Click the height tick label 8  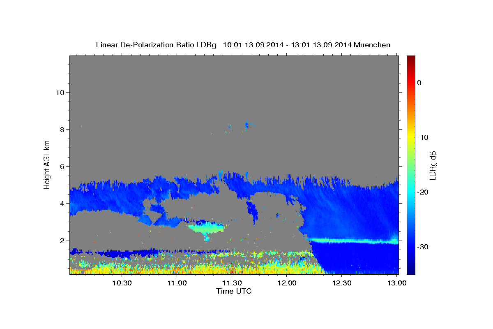tap(62, 129)
